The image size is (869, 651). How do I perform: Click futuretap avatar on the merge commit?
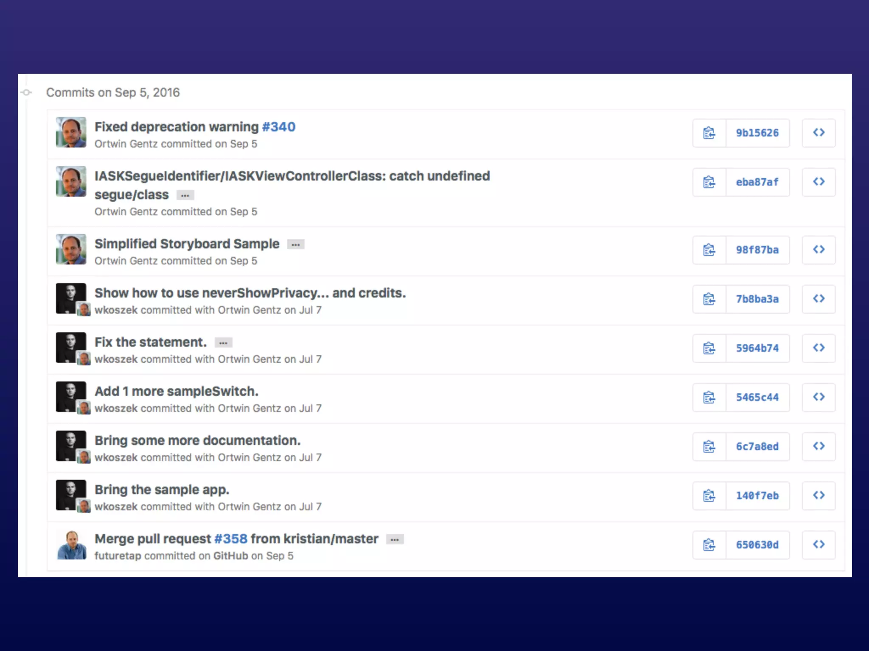pyautogui.click(x=71, y=545)
